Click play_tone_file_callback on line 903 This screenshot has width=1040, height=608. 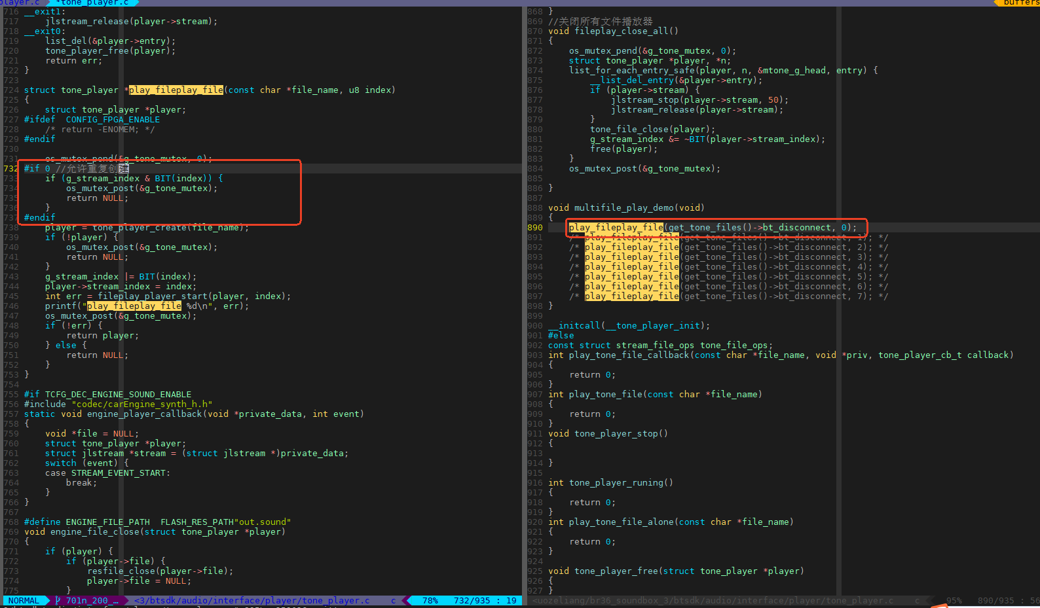point(629,355)
